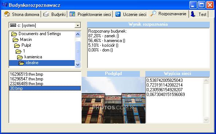Click the grid icon on Projektowanie sieci tab
The image size is (216, 134).
pos(72,14)
